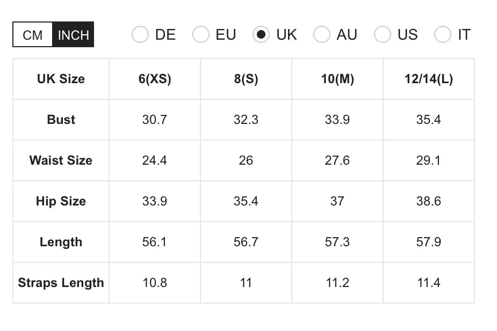Select the US size region radio button
Image resolution: width=497 pixels, height=331 pixels.
[x=383, y=35]
